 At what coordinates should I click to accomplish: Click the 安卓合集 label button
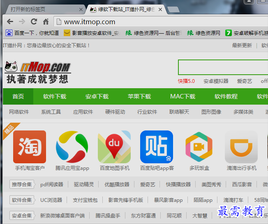[22, 215]
